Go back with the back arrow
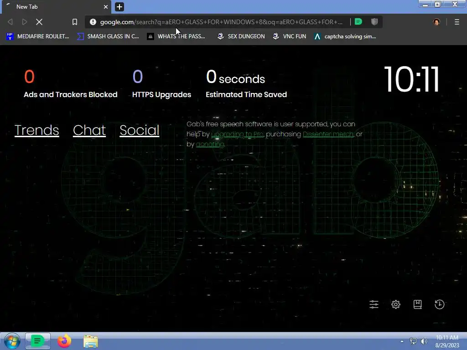Screen dimensions: 467x350 tap(10, 22)
